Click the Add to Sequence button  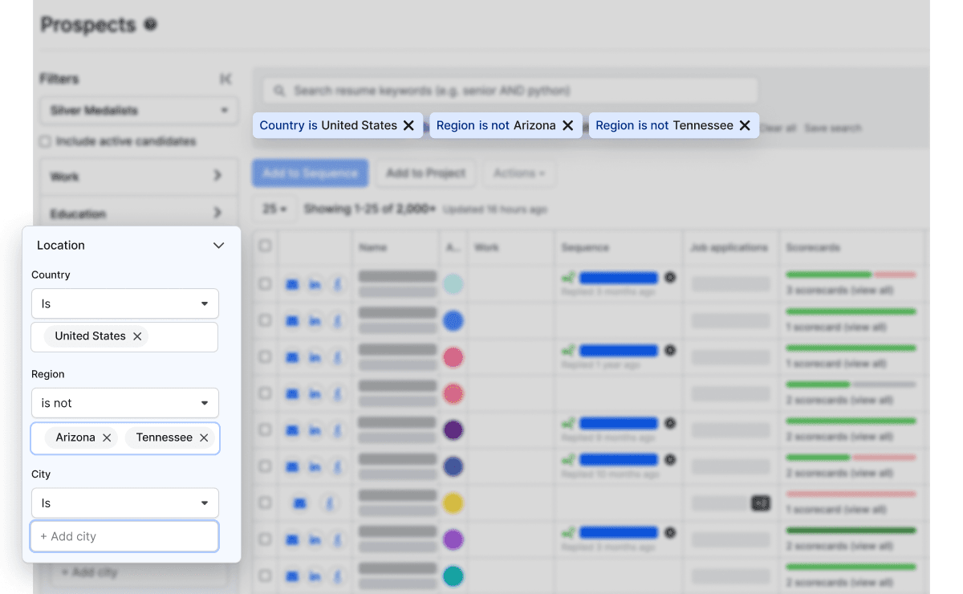pos(310,173)
